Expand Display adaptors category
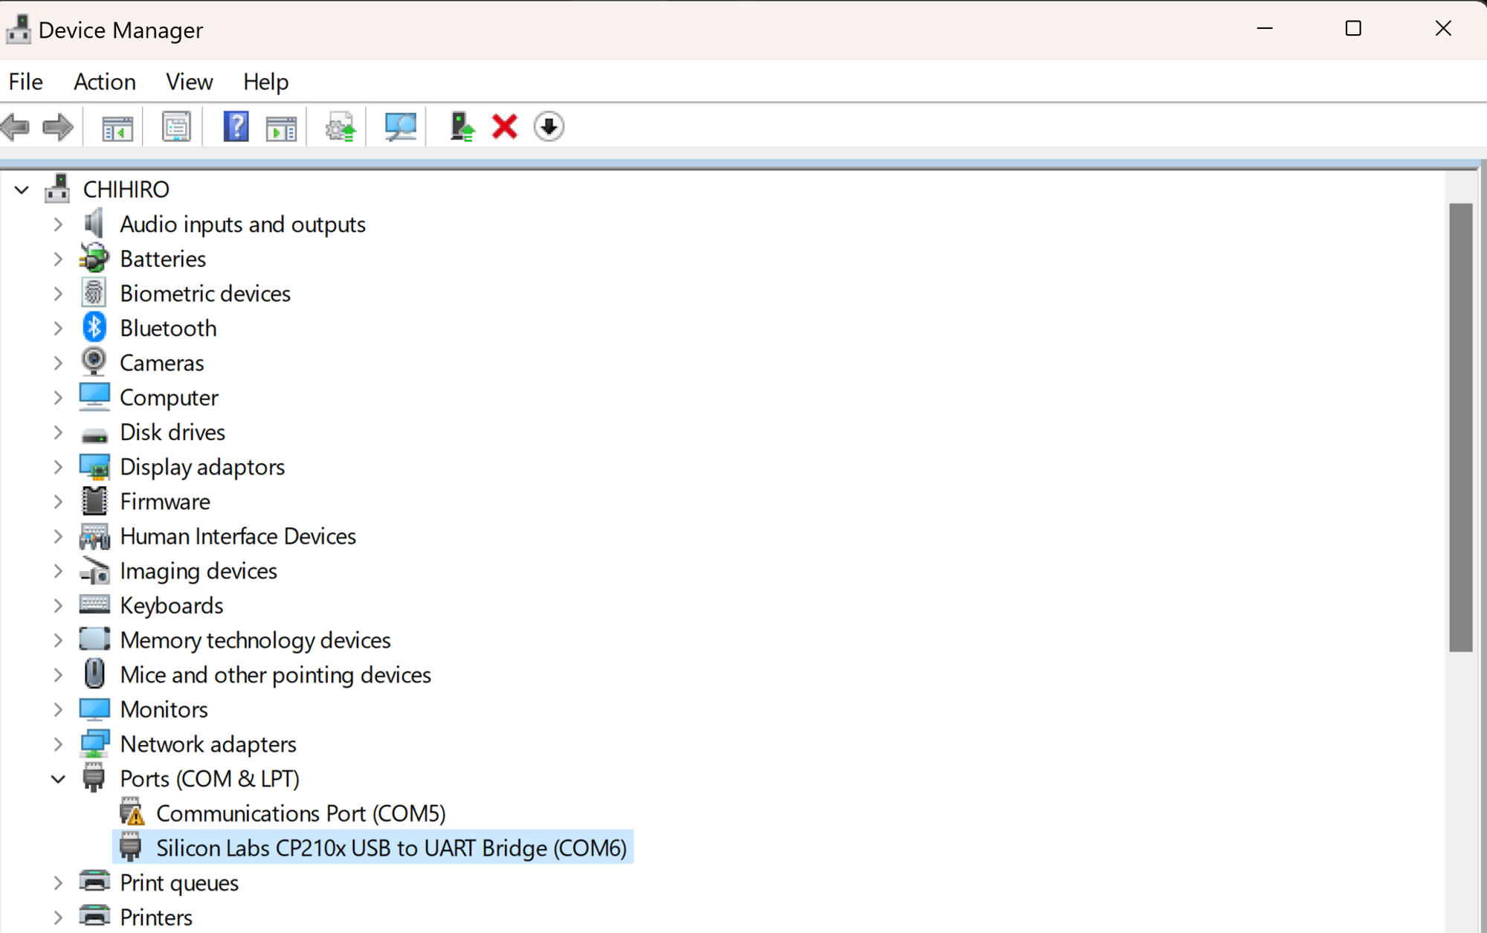 [x=58, y=467]
